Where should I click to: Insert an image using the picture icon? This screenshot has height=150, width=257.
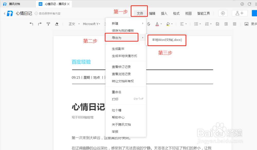pyautogui.click(x=246, y=24)
